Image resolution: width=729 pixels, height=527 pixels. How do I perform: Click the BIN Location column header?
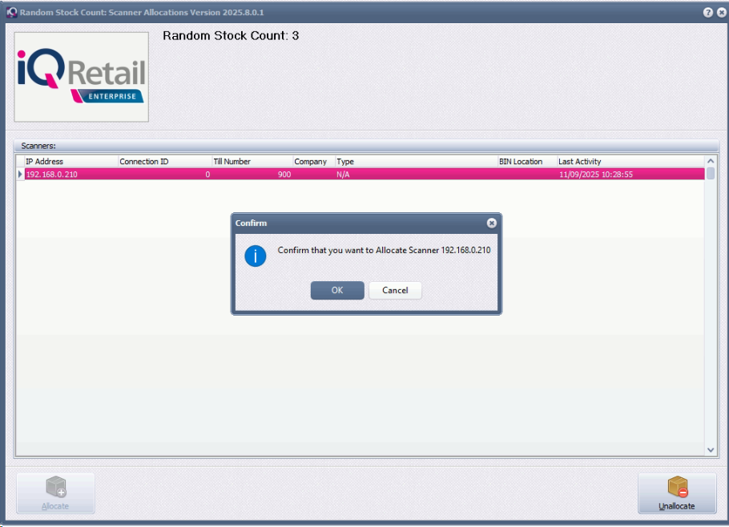click(x=527, y=161)
